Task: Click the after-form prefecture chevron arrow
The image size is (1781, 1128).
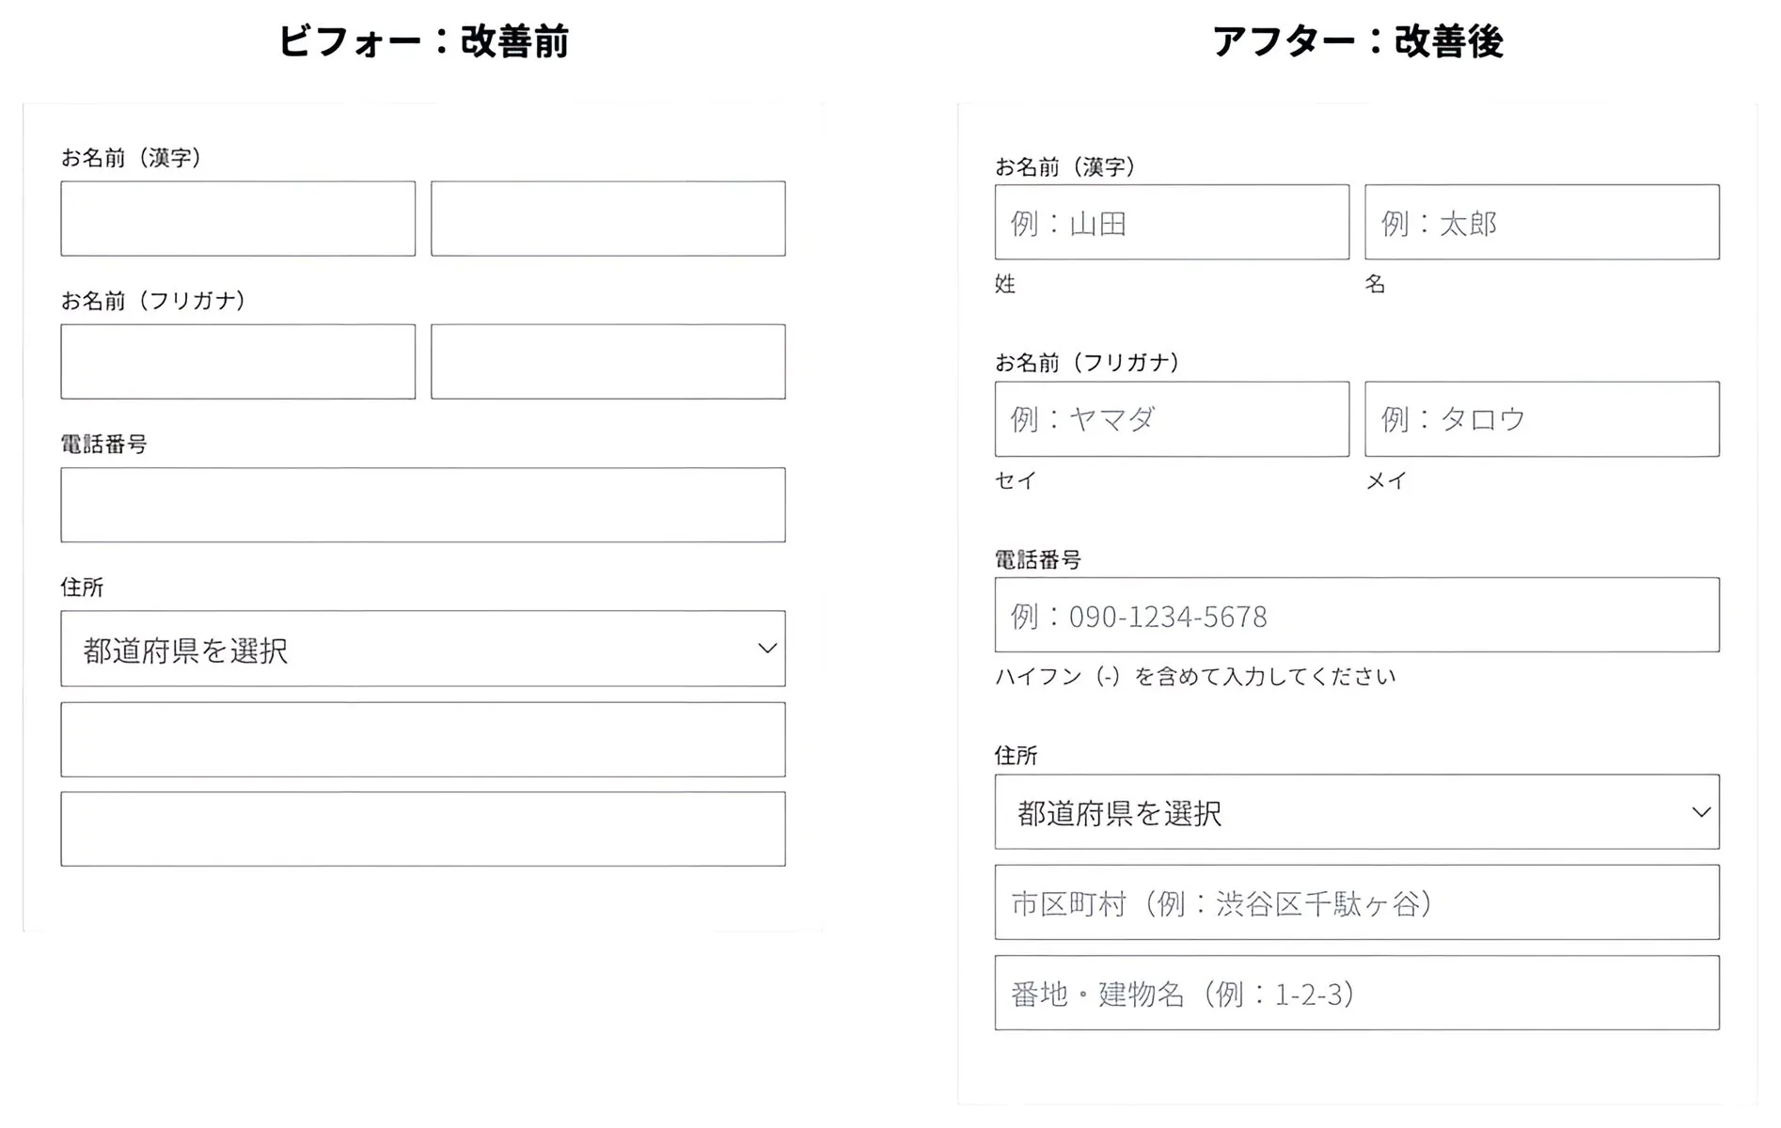Action: coord(1701,812)
